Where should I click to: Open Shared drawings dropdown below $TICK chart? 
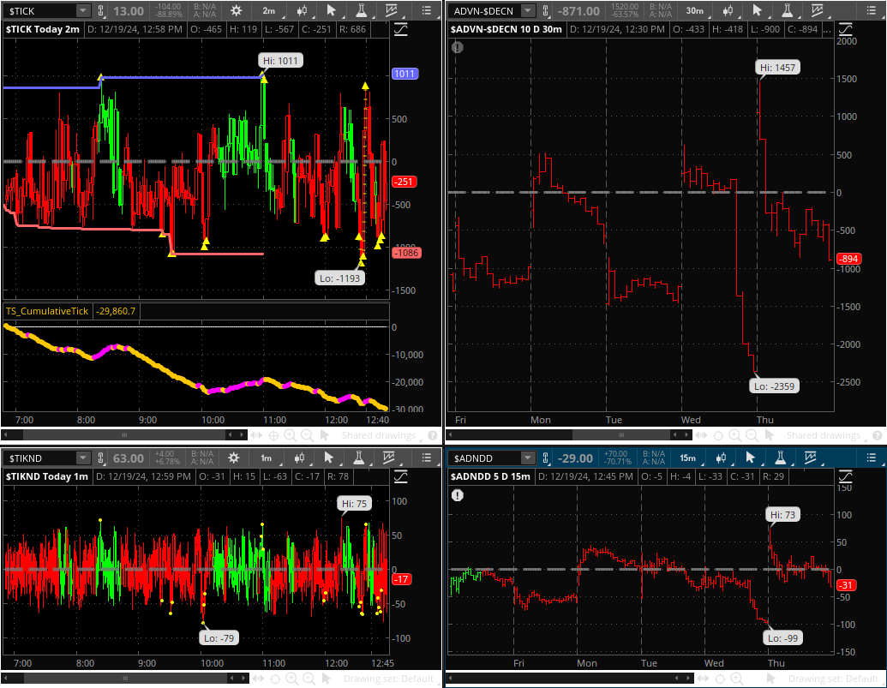(379, 435)
